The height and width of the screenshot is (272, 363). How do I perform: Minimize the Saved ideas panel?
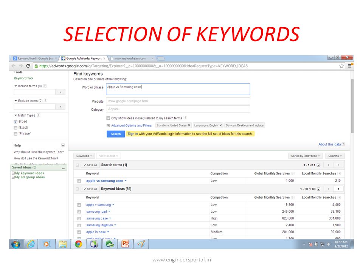pyautogui.click(x=63, y=168)
